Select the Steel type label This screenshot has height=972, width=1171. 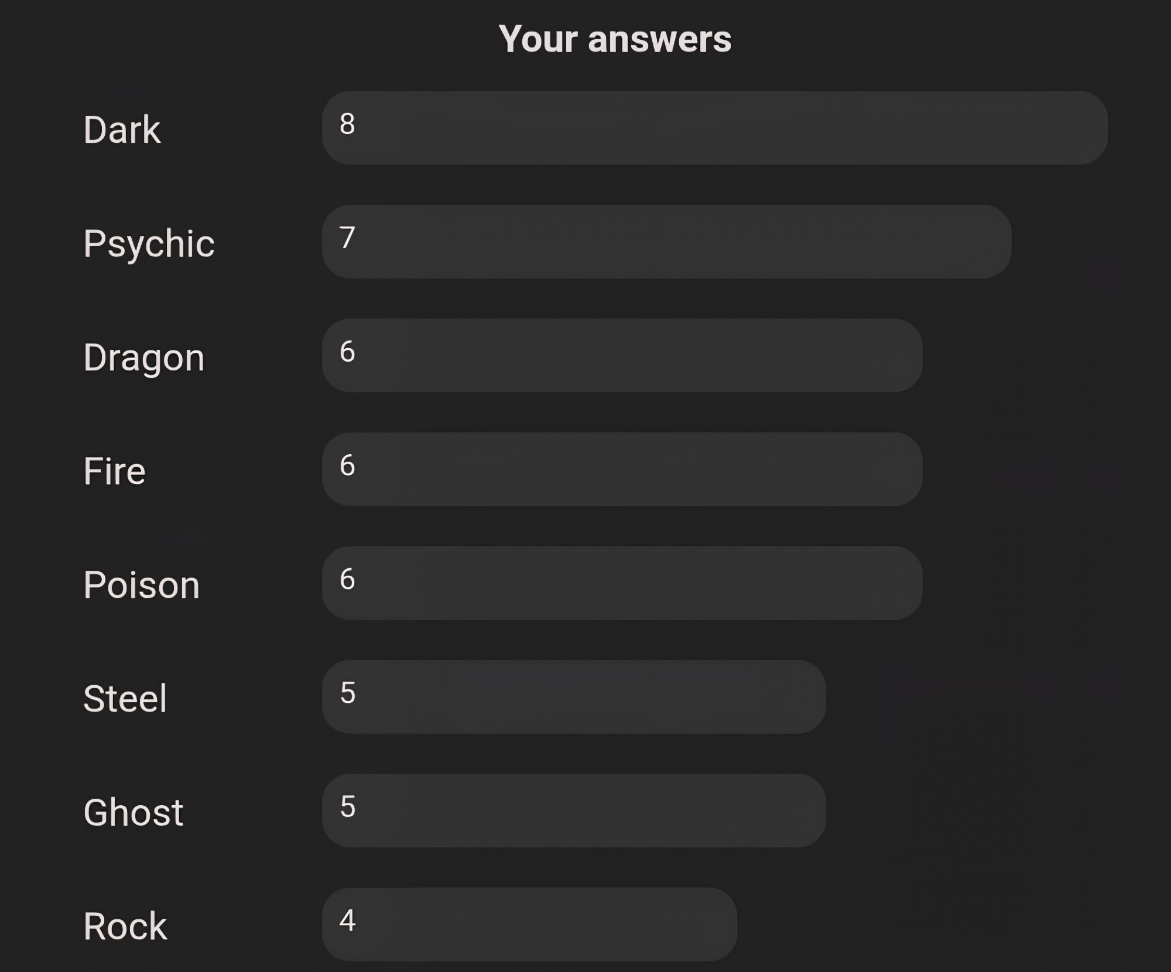point(125,698)
